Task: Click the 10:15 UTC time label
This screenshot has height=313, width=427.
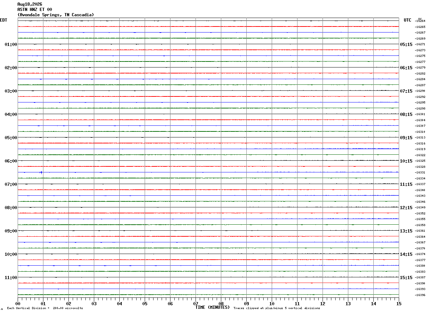Action: (x=406, y=161)
